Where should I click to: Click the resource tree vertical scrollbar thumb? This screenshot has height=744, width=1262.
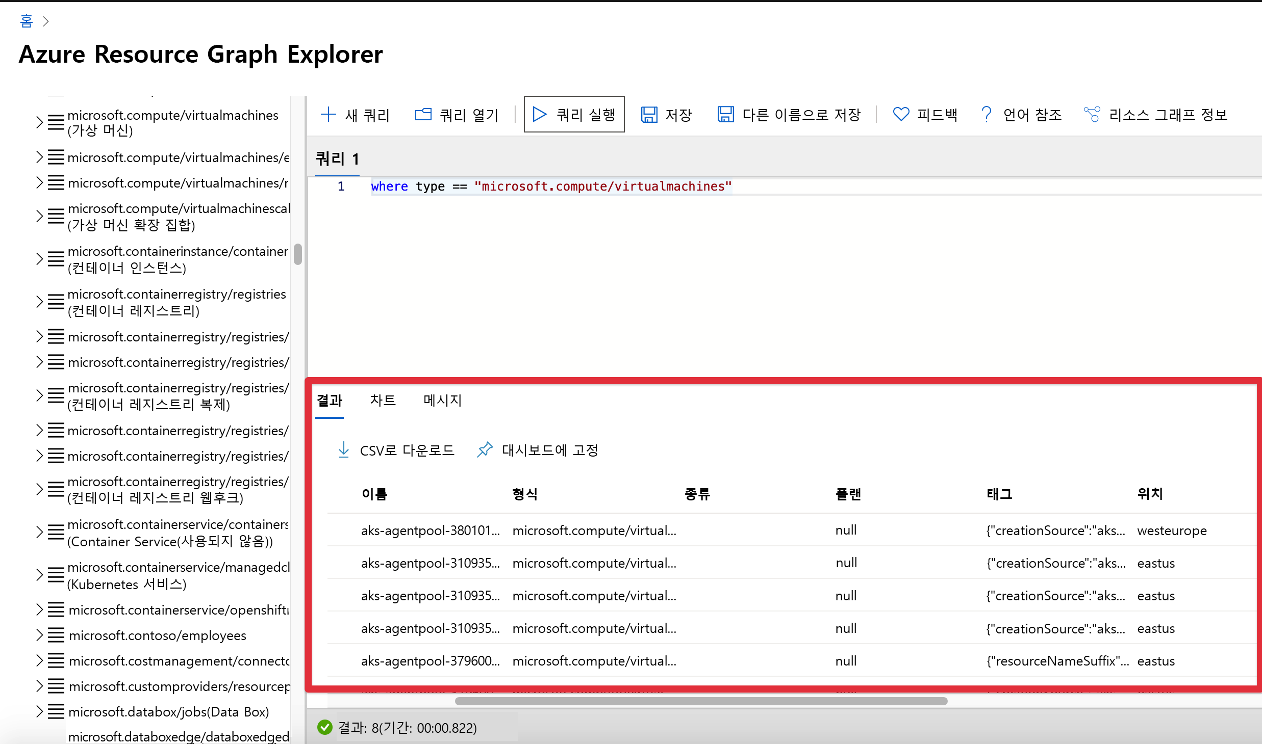(298, 254)
